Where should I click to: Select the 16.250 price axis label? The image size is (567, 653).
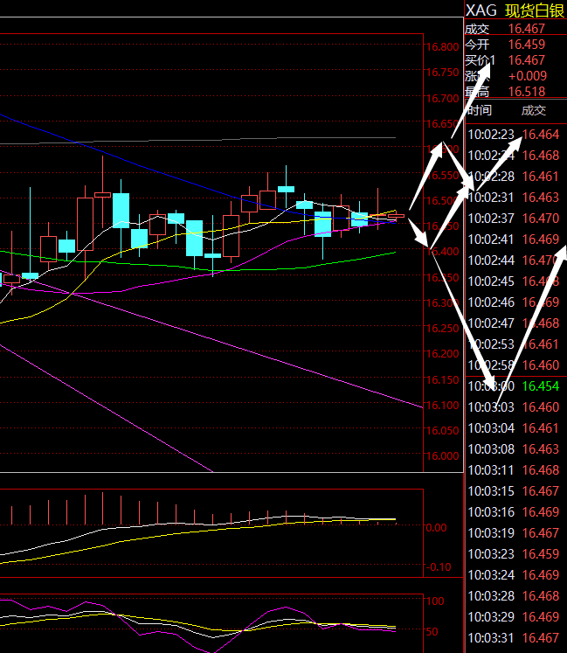pyautogui.click(x=442, y=328)
